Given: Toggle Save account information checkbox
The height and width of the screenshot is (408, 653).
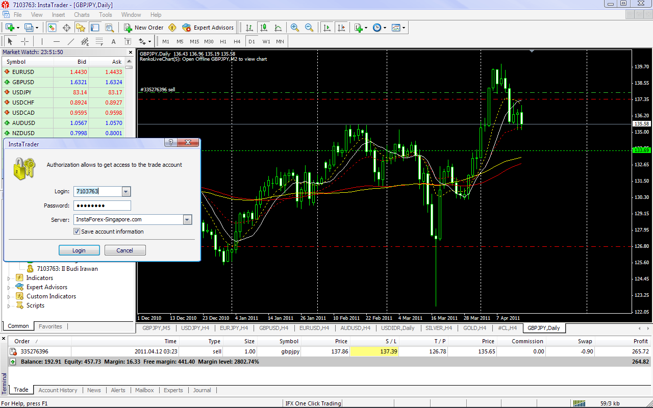Looking at the screenshot, I should tap(77, 232).
